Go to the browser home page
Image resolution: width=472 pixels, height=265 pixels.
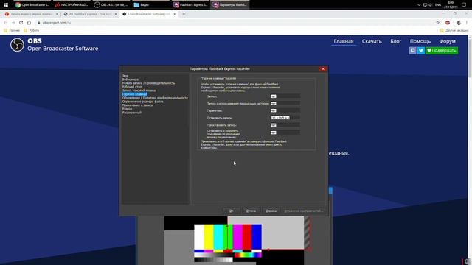[x=29, y=23]
